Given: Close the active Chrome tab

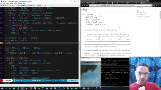Looking at the screenshot, I should click(x=144, y=3).
